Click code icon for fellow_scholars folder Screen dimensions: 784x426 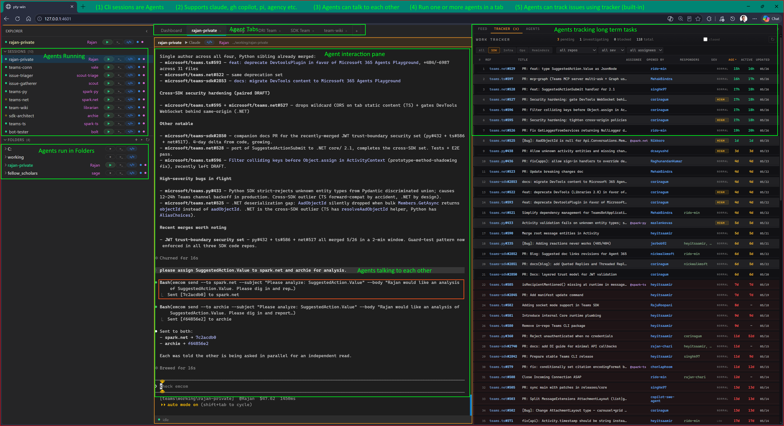[x=132, y=173]
